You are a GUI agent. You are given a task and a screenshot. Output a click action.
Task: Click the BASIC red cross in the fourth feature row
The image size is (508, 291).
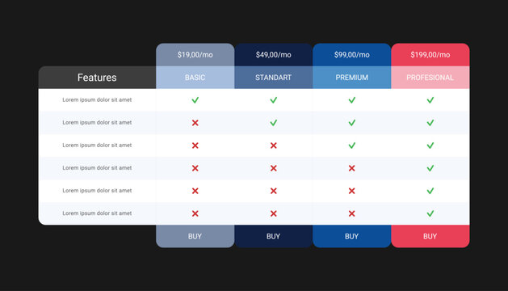[x=195, y=168]
